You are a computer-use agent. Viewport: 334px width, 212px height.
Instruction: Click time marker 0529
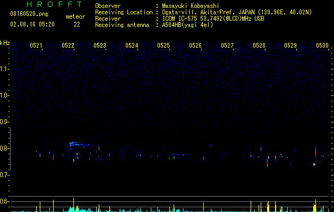tap(290, 46)
